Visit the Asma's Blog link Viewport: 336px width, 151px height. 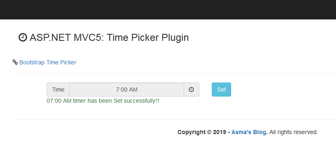(x=249, y=132)
